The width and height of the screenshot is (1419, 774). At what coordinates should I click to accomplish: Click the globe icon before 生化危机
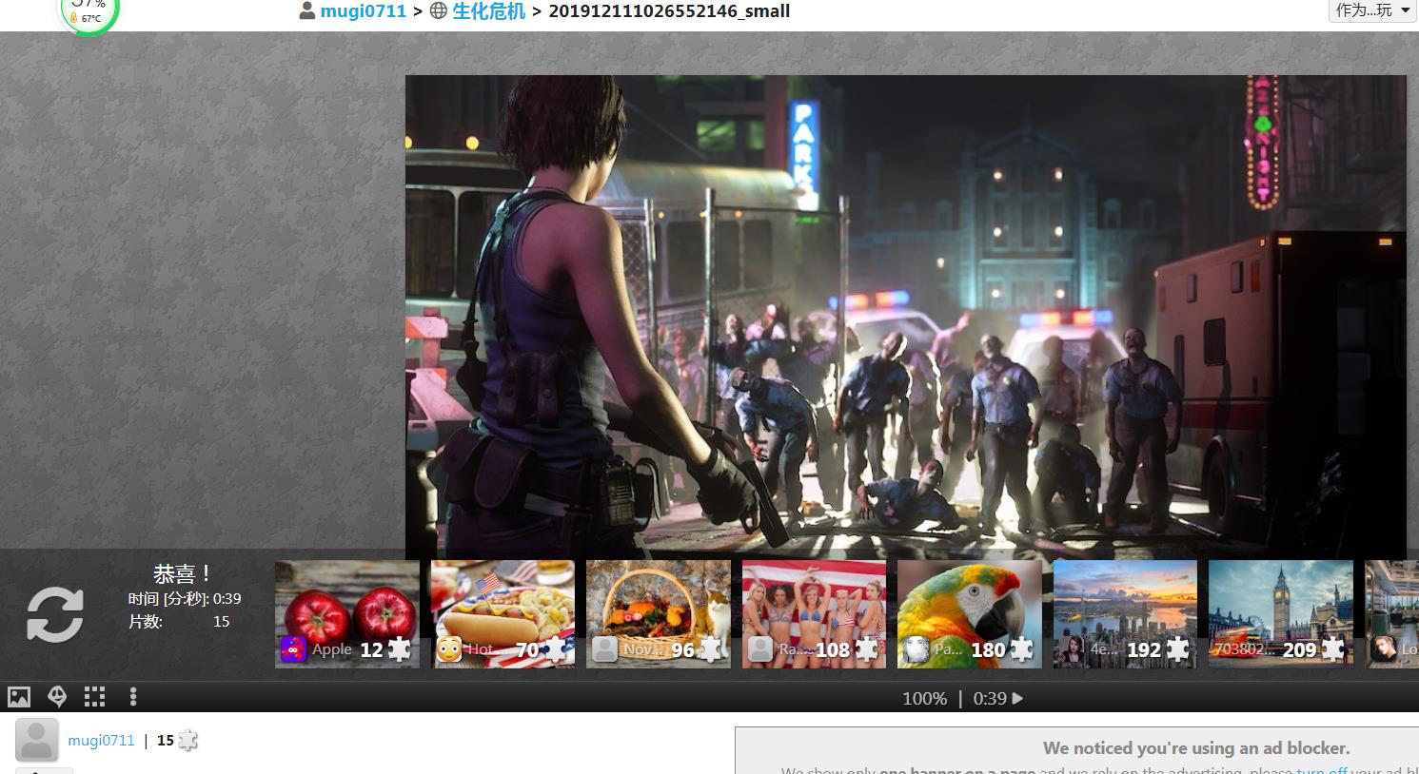(439, 11)
